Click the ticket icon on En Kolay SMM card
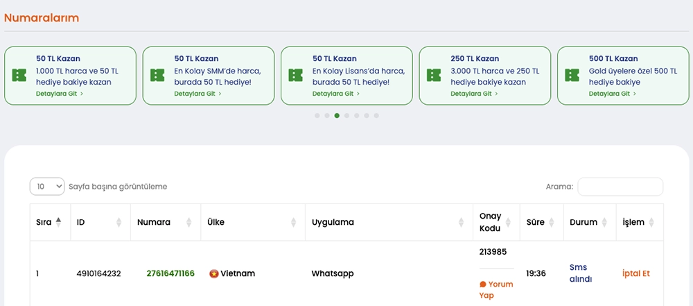693x306 pixels. point(157,75)
